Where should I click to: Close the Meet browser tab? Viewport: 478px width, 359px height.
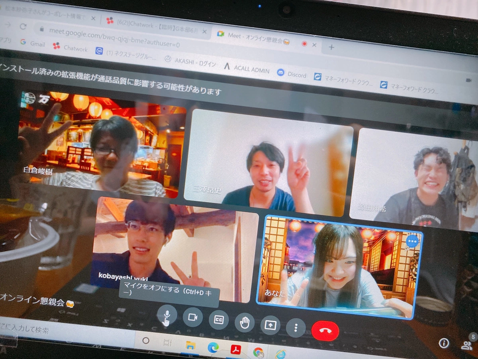click(314, 45)
